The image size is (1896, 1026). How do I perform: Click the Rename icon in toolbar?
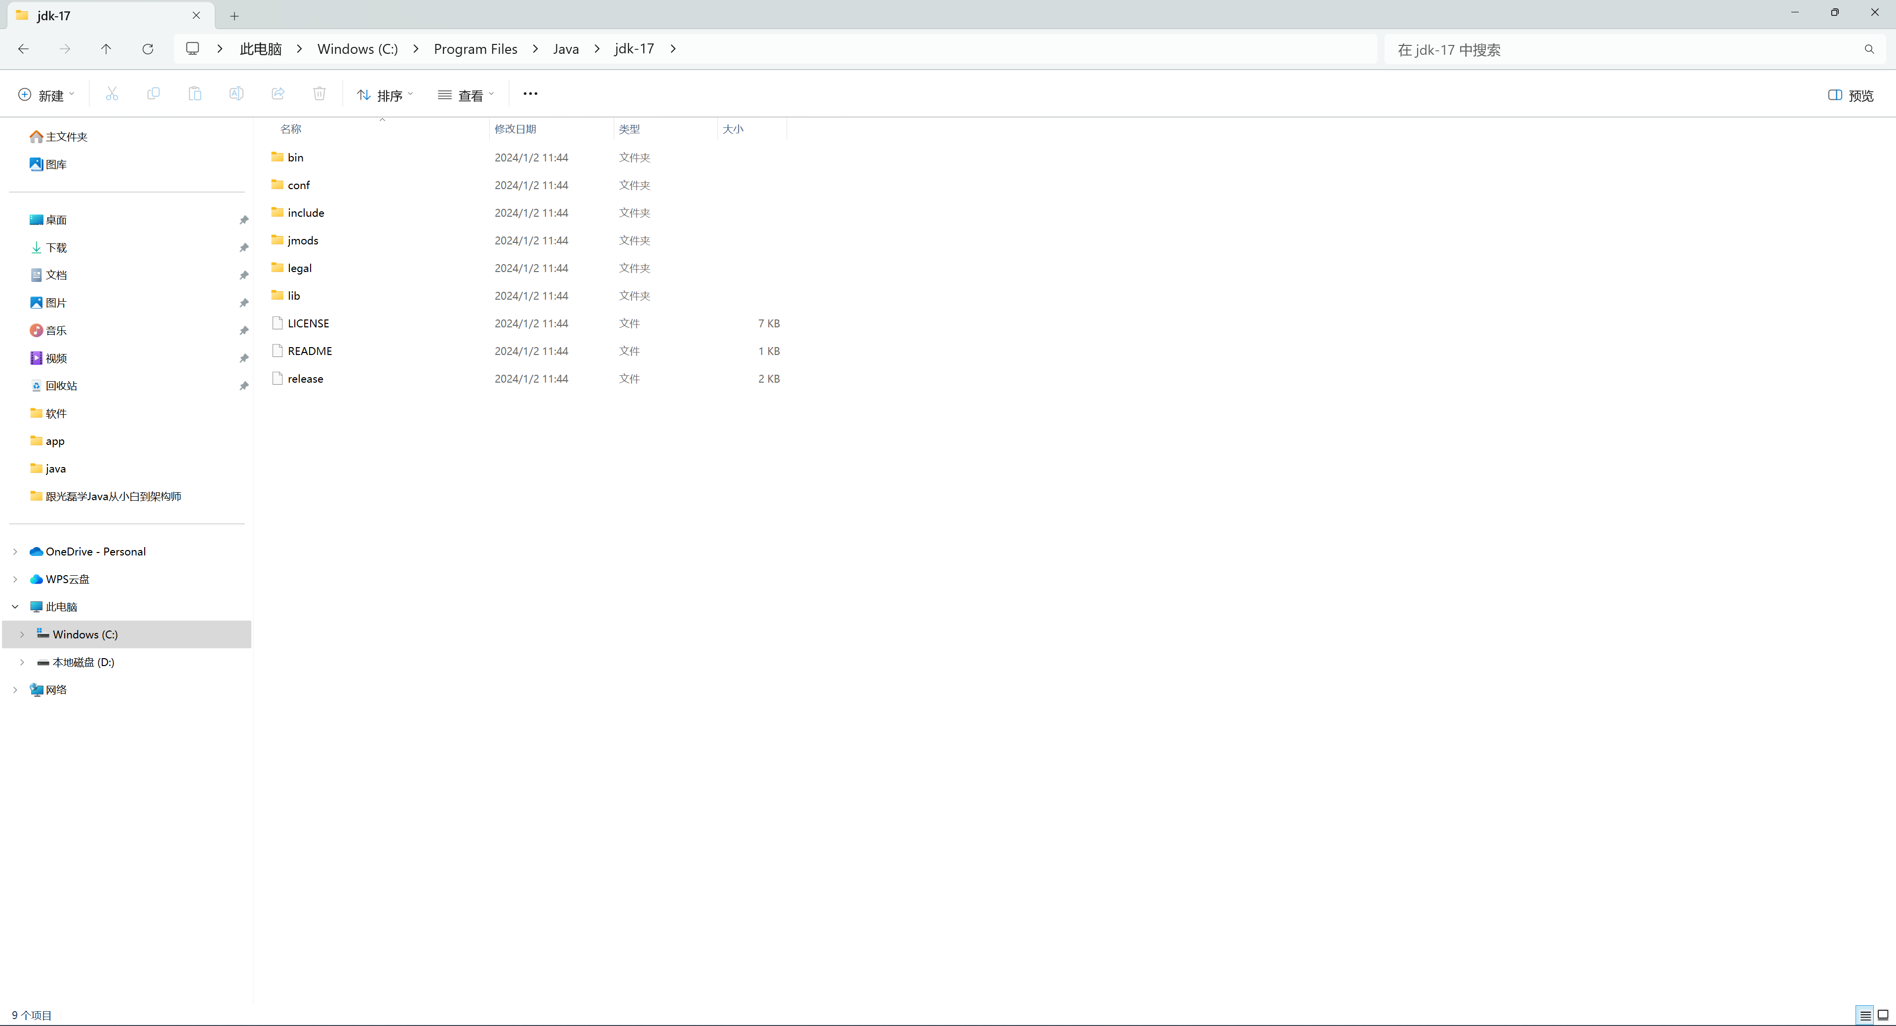[x=237, y=93]
